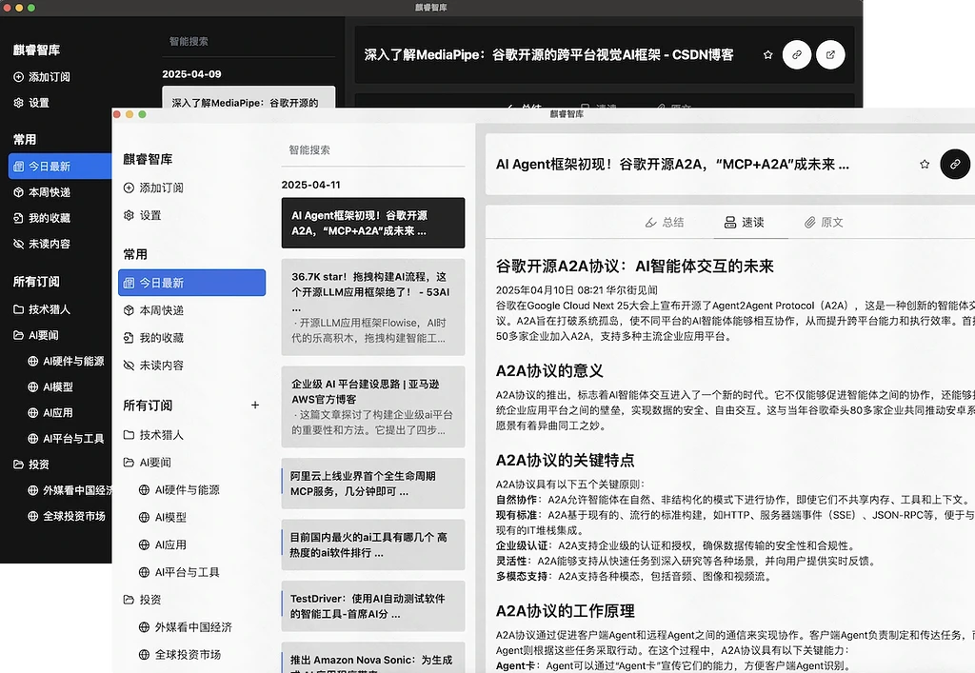The width and height of the screenshot is (975, 673).
Task: Click the plus button next to 所有订阅
Action: click(x=255, y=405)
